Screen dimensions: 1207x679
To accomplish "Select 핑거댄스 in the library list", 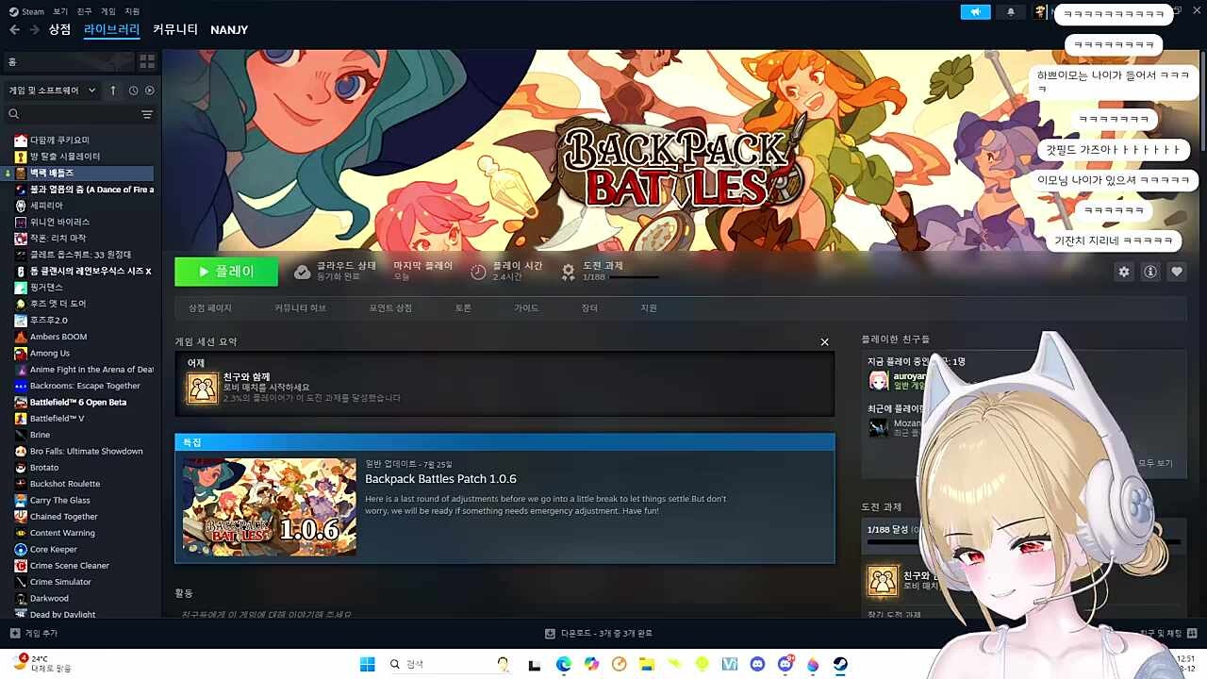I will pos(78,287).
